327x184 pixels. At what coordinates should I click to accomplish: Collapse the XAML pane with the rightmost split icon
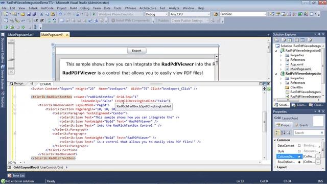[269, 84]
